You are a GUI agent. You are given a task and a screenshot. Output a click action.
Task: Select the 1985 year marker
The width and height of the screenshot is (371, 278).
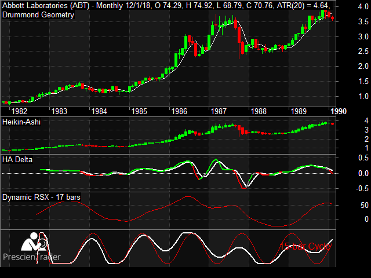139,111
